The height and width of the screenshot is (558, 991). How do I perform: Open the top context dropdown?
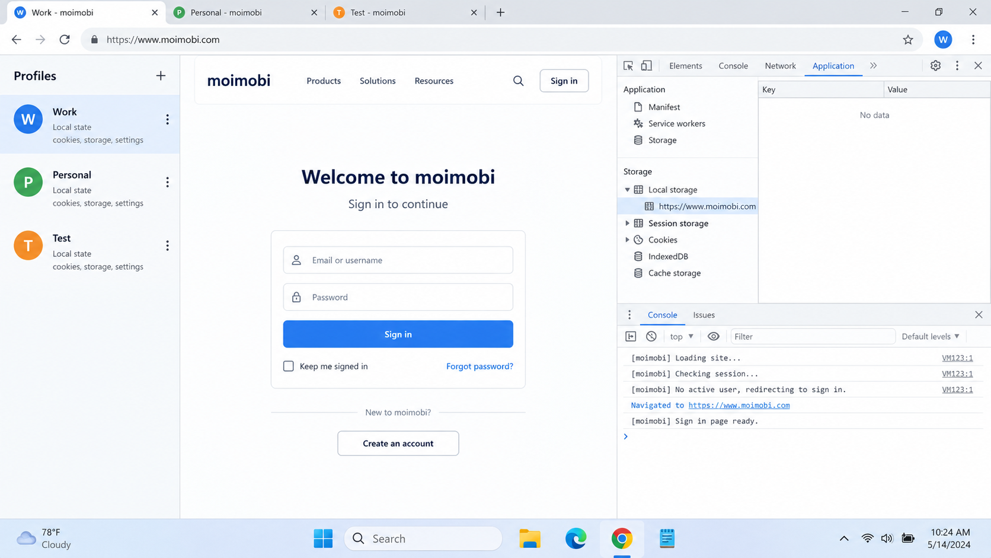tap(682, 336)
